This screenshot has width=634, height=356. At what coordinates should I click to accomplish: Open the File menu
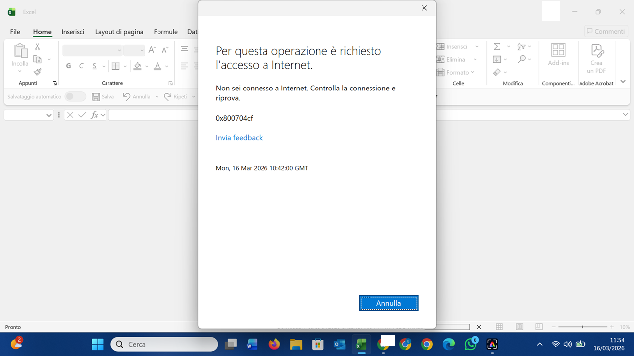point(15,32)
